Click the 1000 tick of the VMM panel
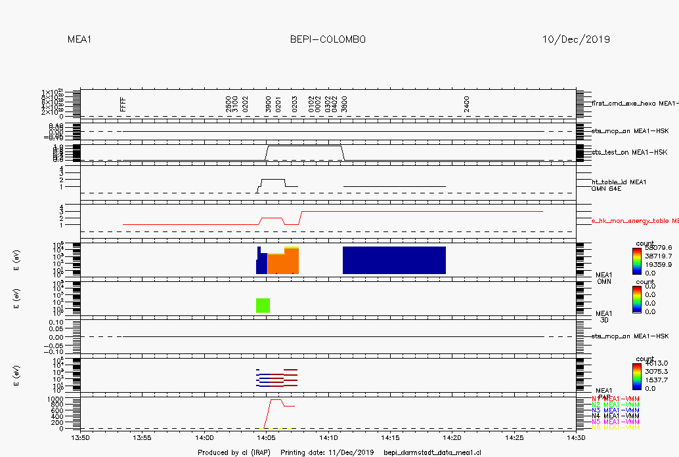679x457 pixels. (55, 399)
